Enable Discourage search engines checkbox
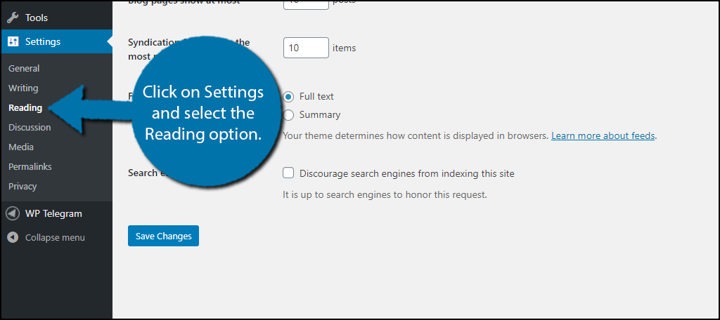The width and height of the screenshot is (720, 320). [x=288, y=173]
